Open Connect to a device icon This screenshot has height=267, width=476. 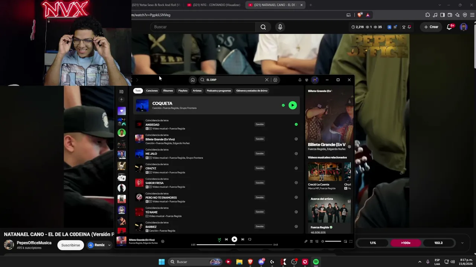[x=317, y=241]
